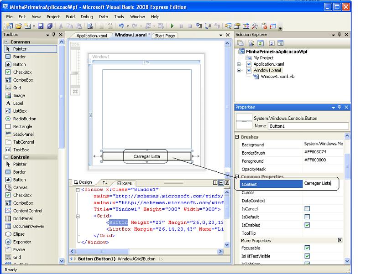Expand the Application.xaml tree node
366x274 pixels.
coord(239,64)
